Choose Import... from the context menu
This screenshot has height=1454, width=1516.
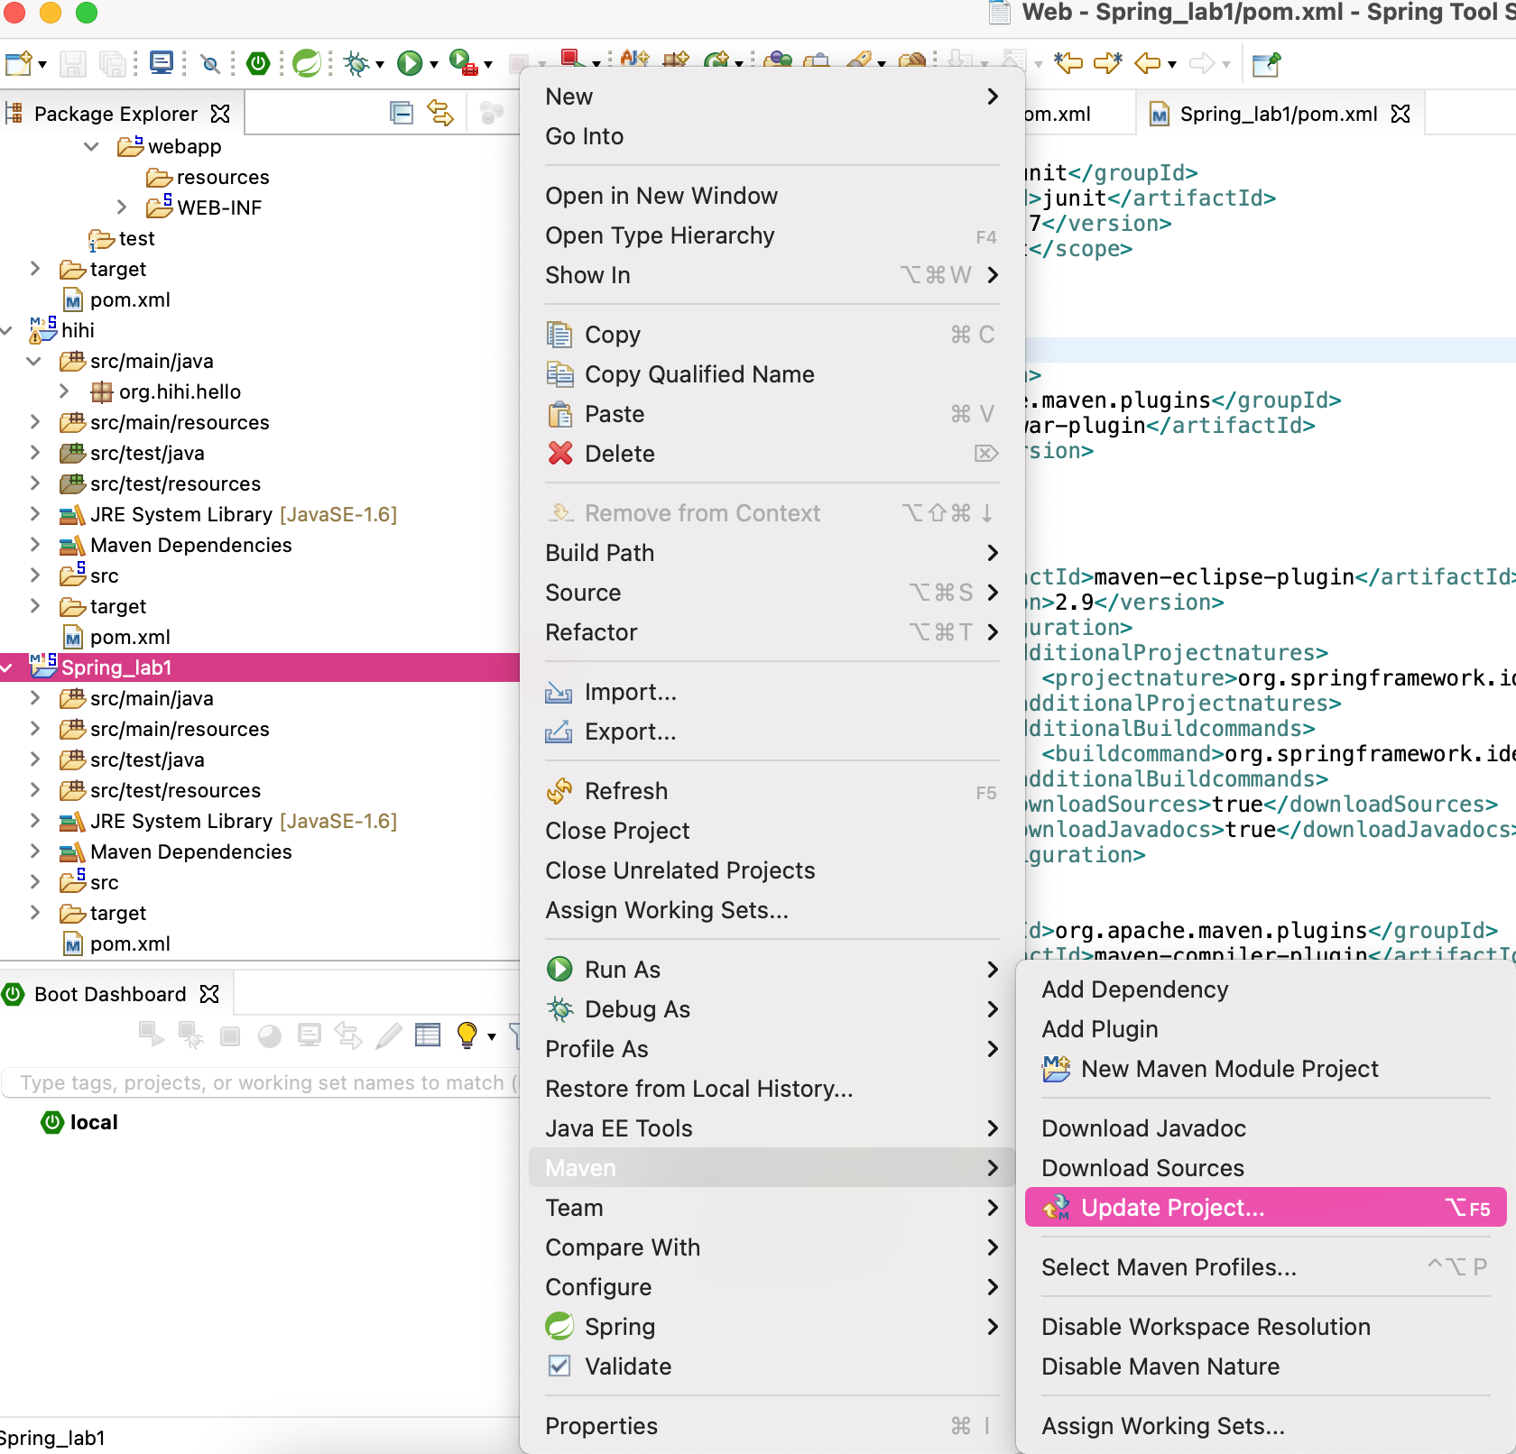pos(772,692)
